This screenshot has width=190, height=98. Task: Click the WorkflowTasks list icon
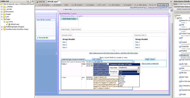tap(4, 29)
